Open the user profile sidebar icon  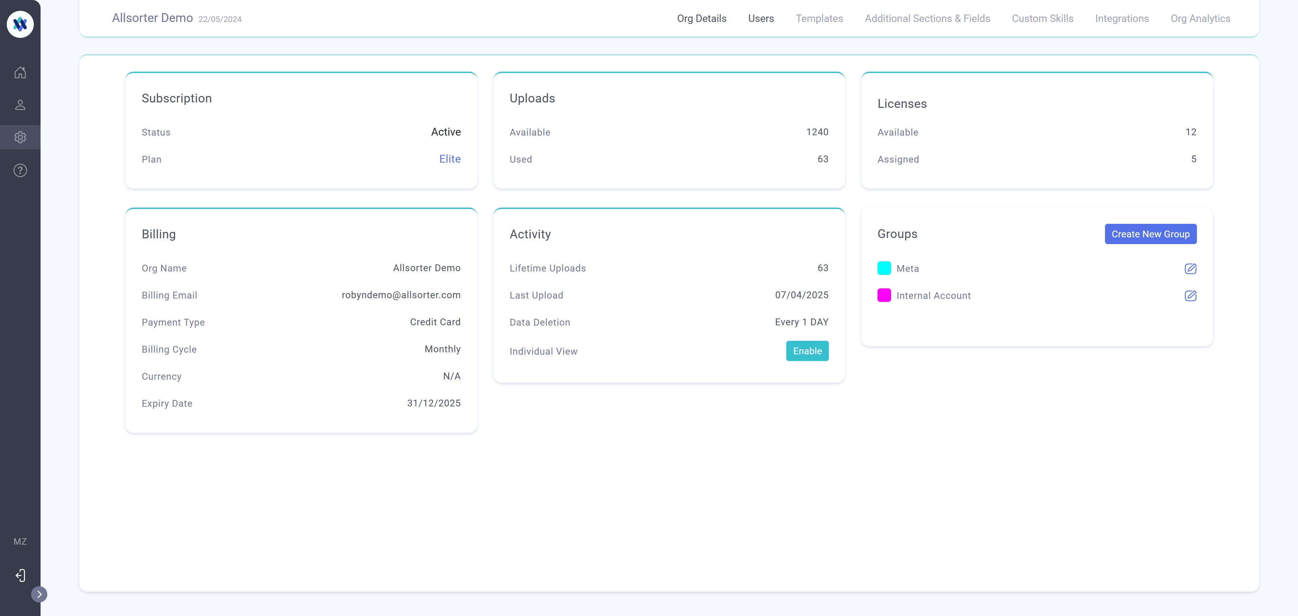tap(20, 105)
